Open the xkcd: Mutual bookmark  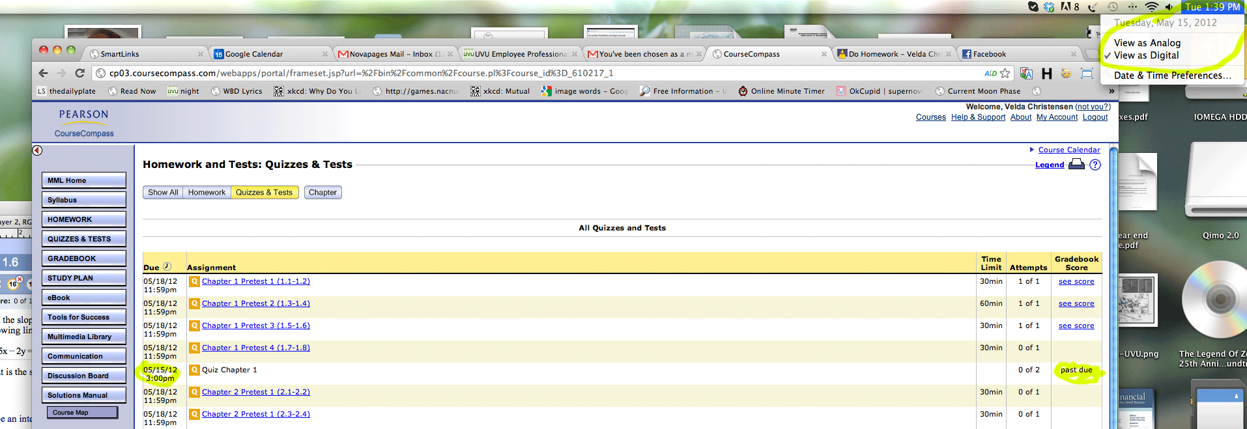pos(500,91)
